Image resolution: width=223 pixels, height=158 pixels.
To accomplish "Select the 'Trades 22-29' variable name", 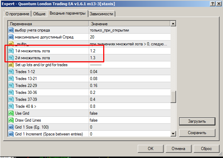I will pyautogui.click(x=26, y=86).
